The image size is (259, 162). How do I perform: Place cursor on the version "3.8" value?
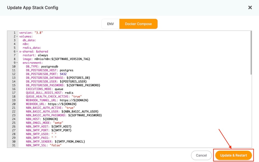(38, 33)
